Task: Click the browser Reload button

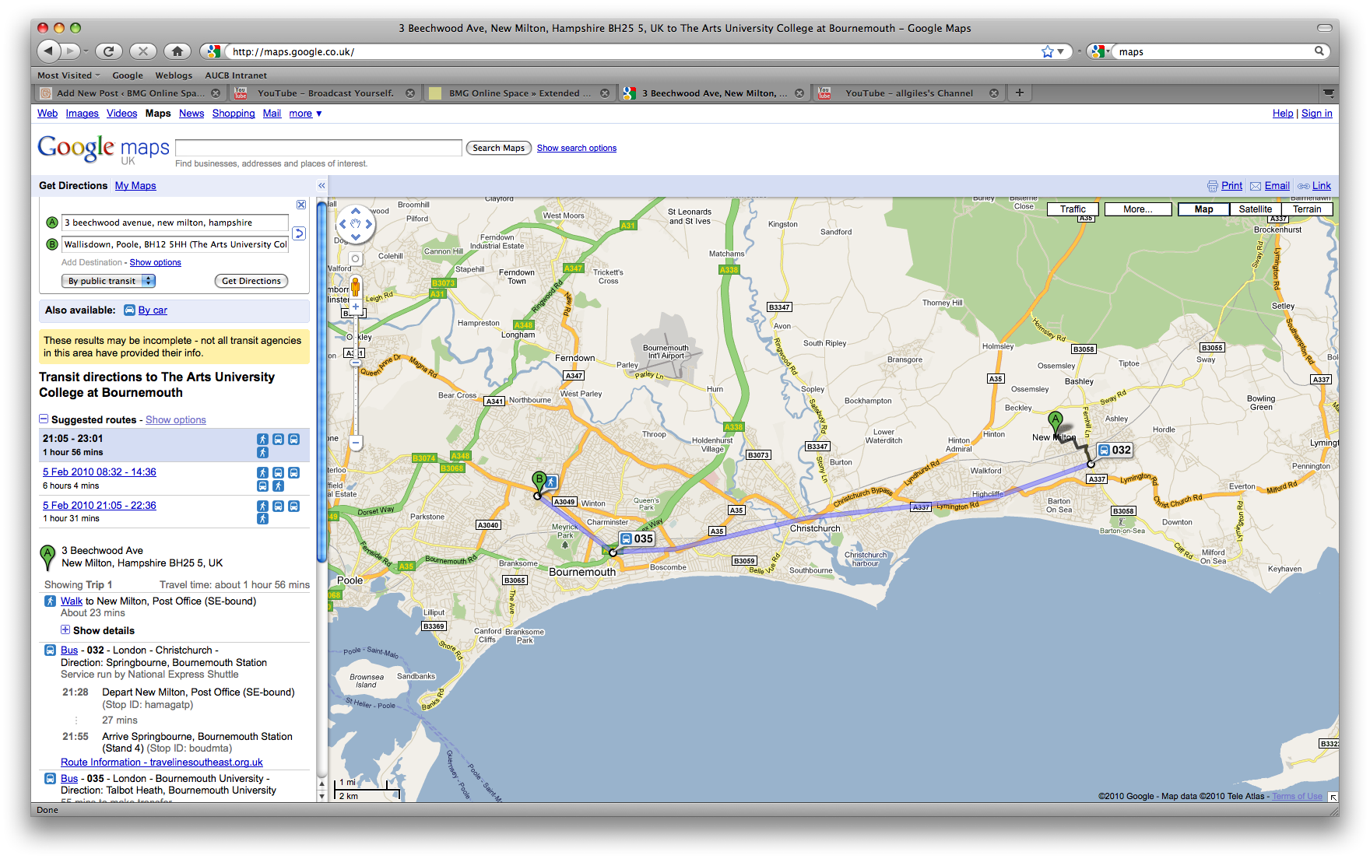Action: point(108,51)
